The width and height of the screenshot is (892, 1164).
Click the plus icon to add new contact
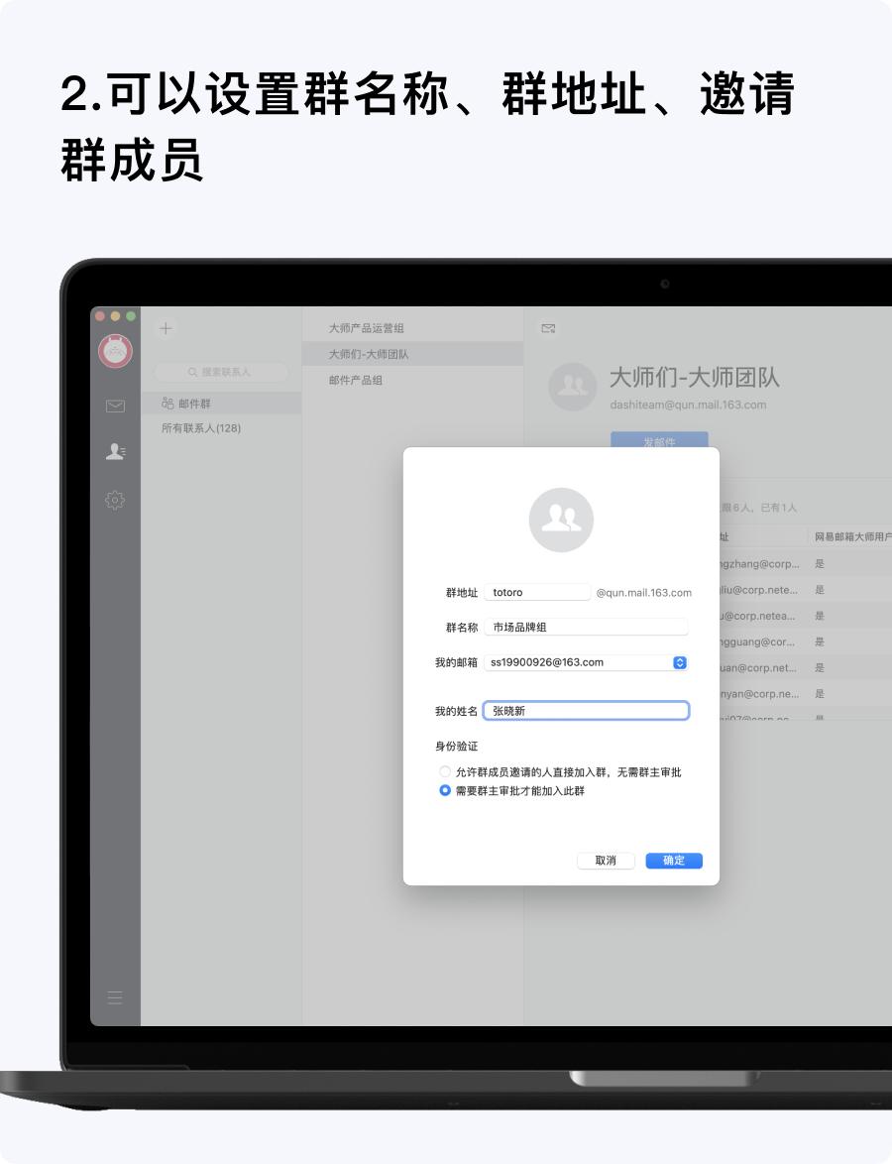(x=165, y=327)
